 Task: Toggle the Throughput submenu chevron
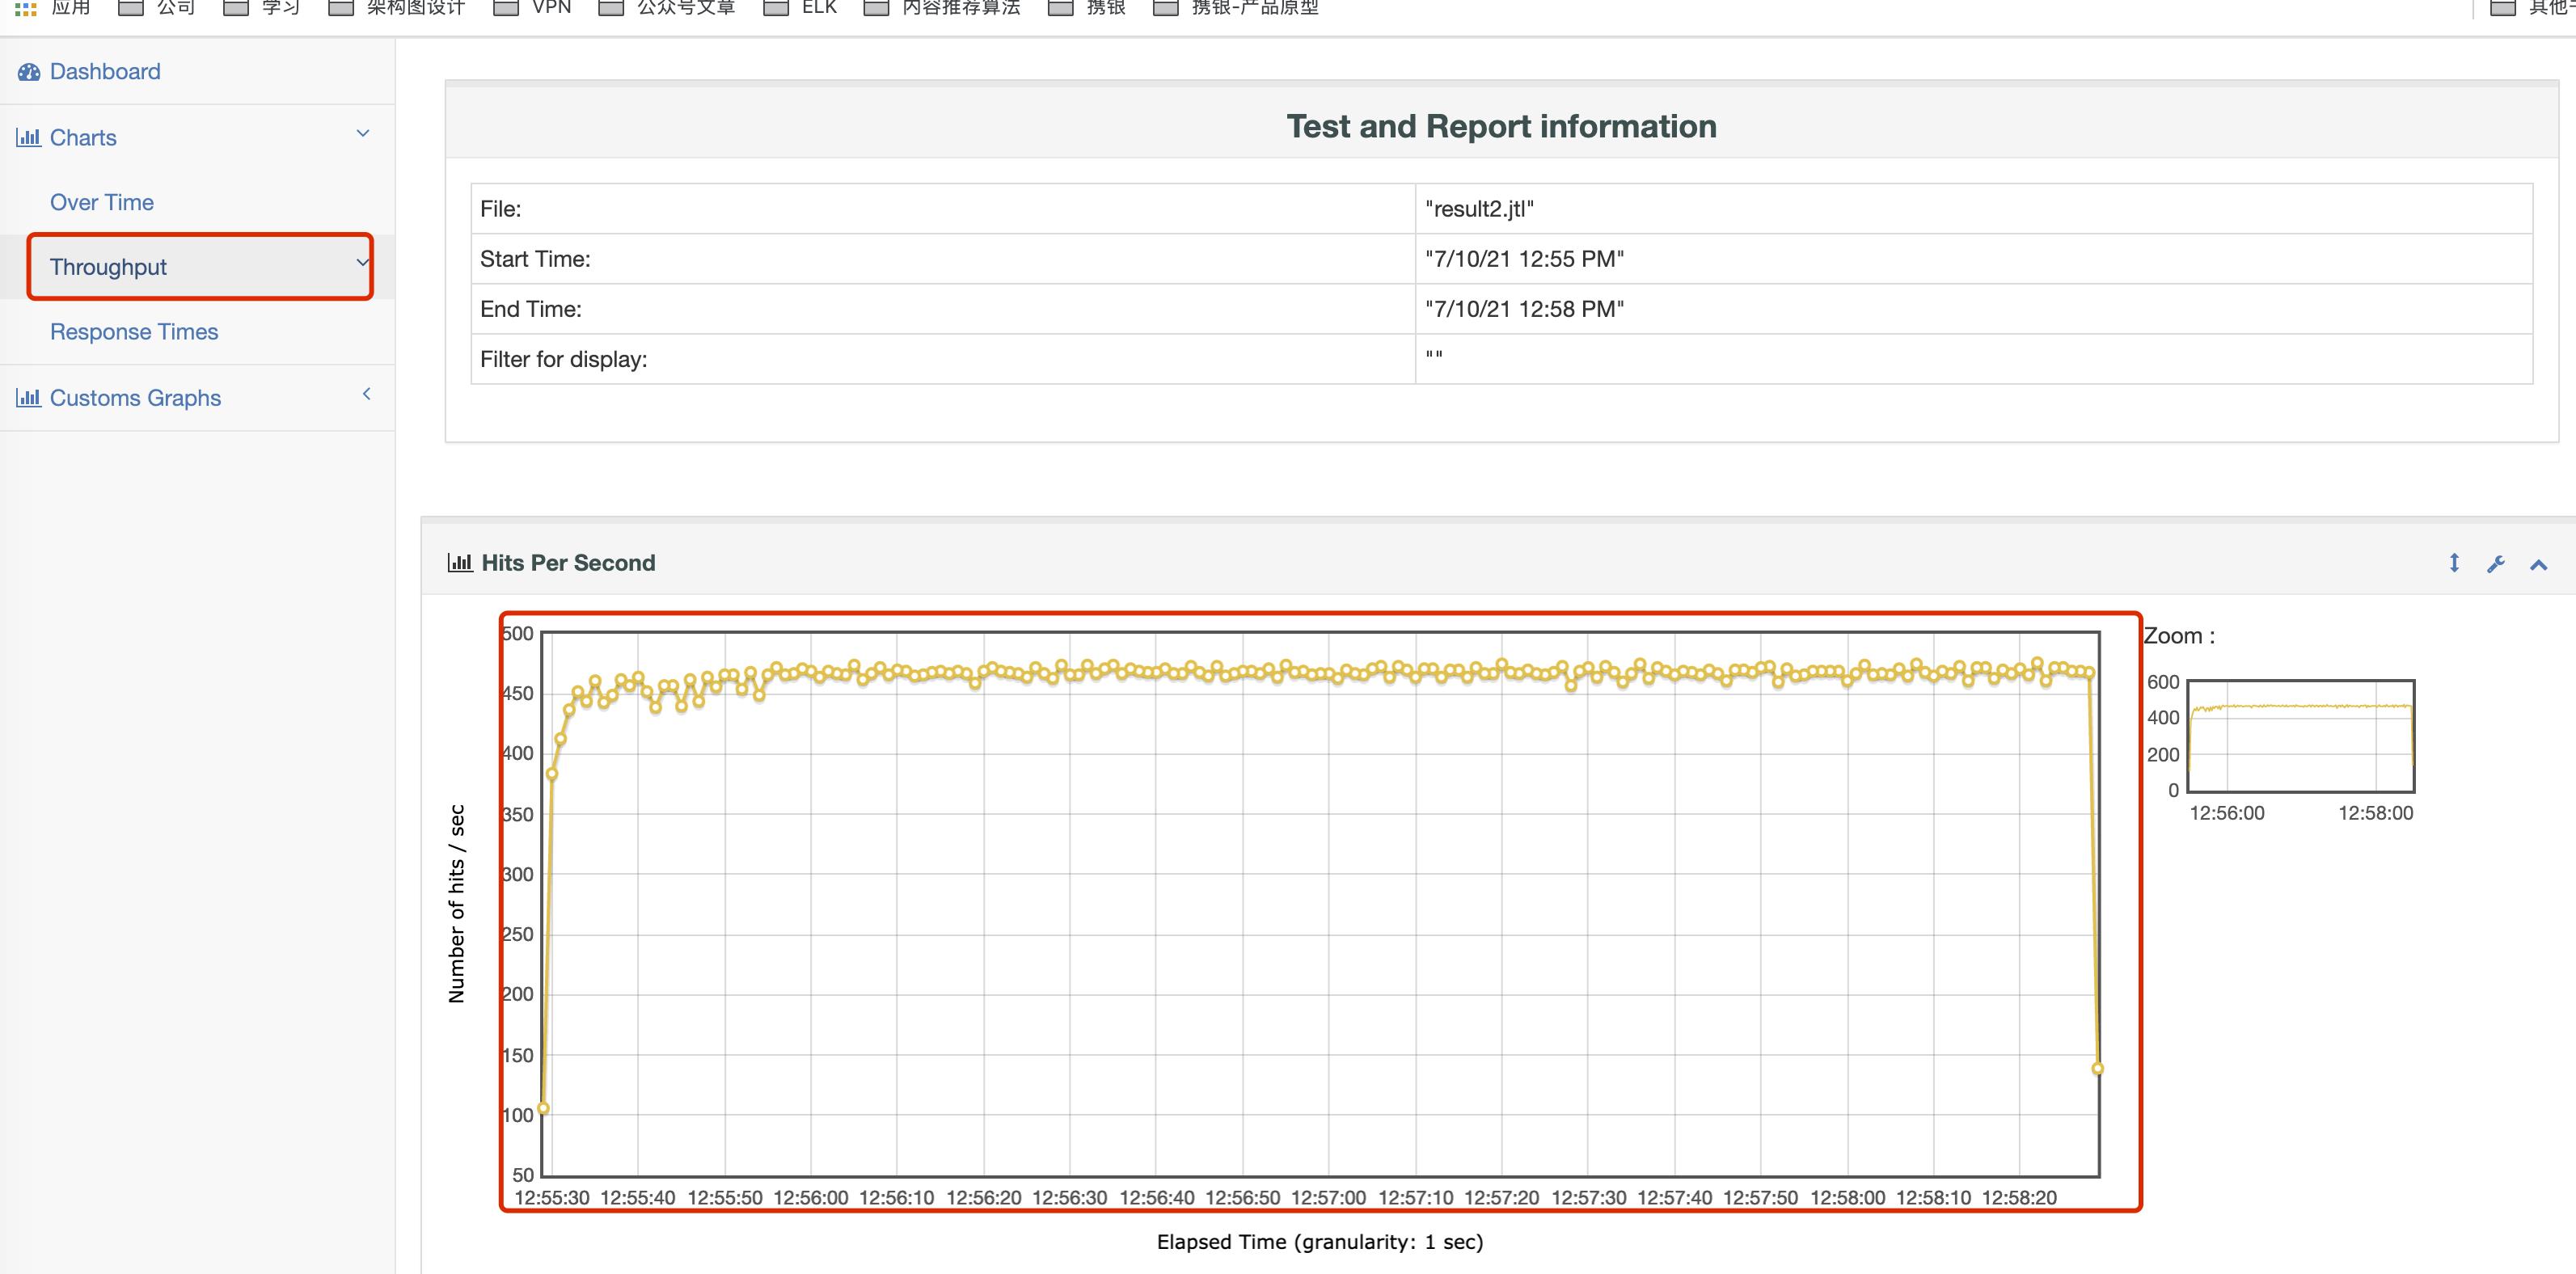362,263
